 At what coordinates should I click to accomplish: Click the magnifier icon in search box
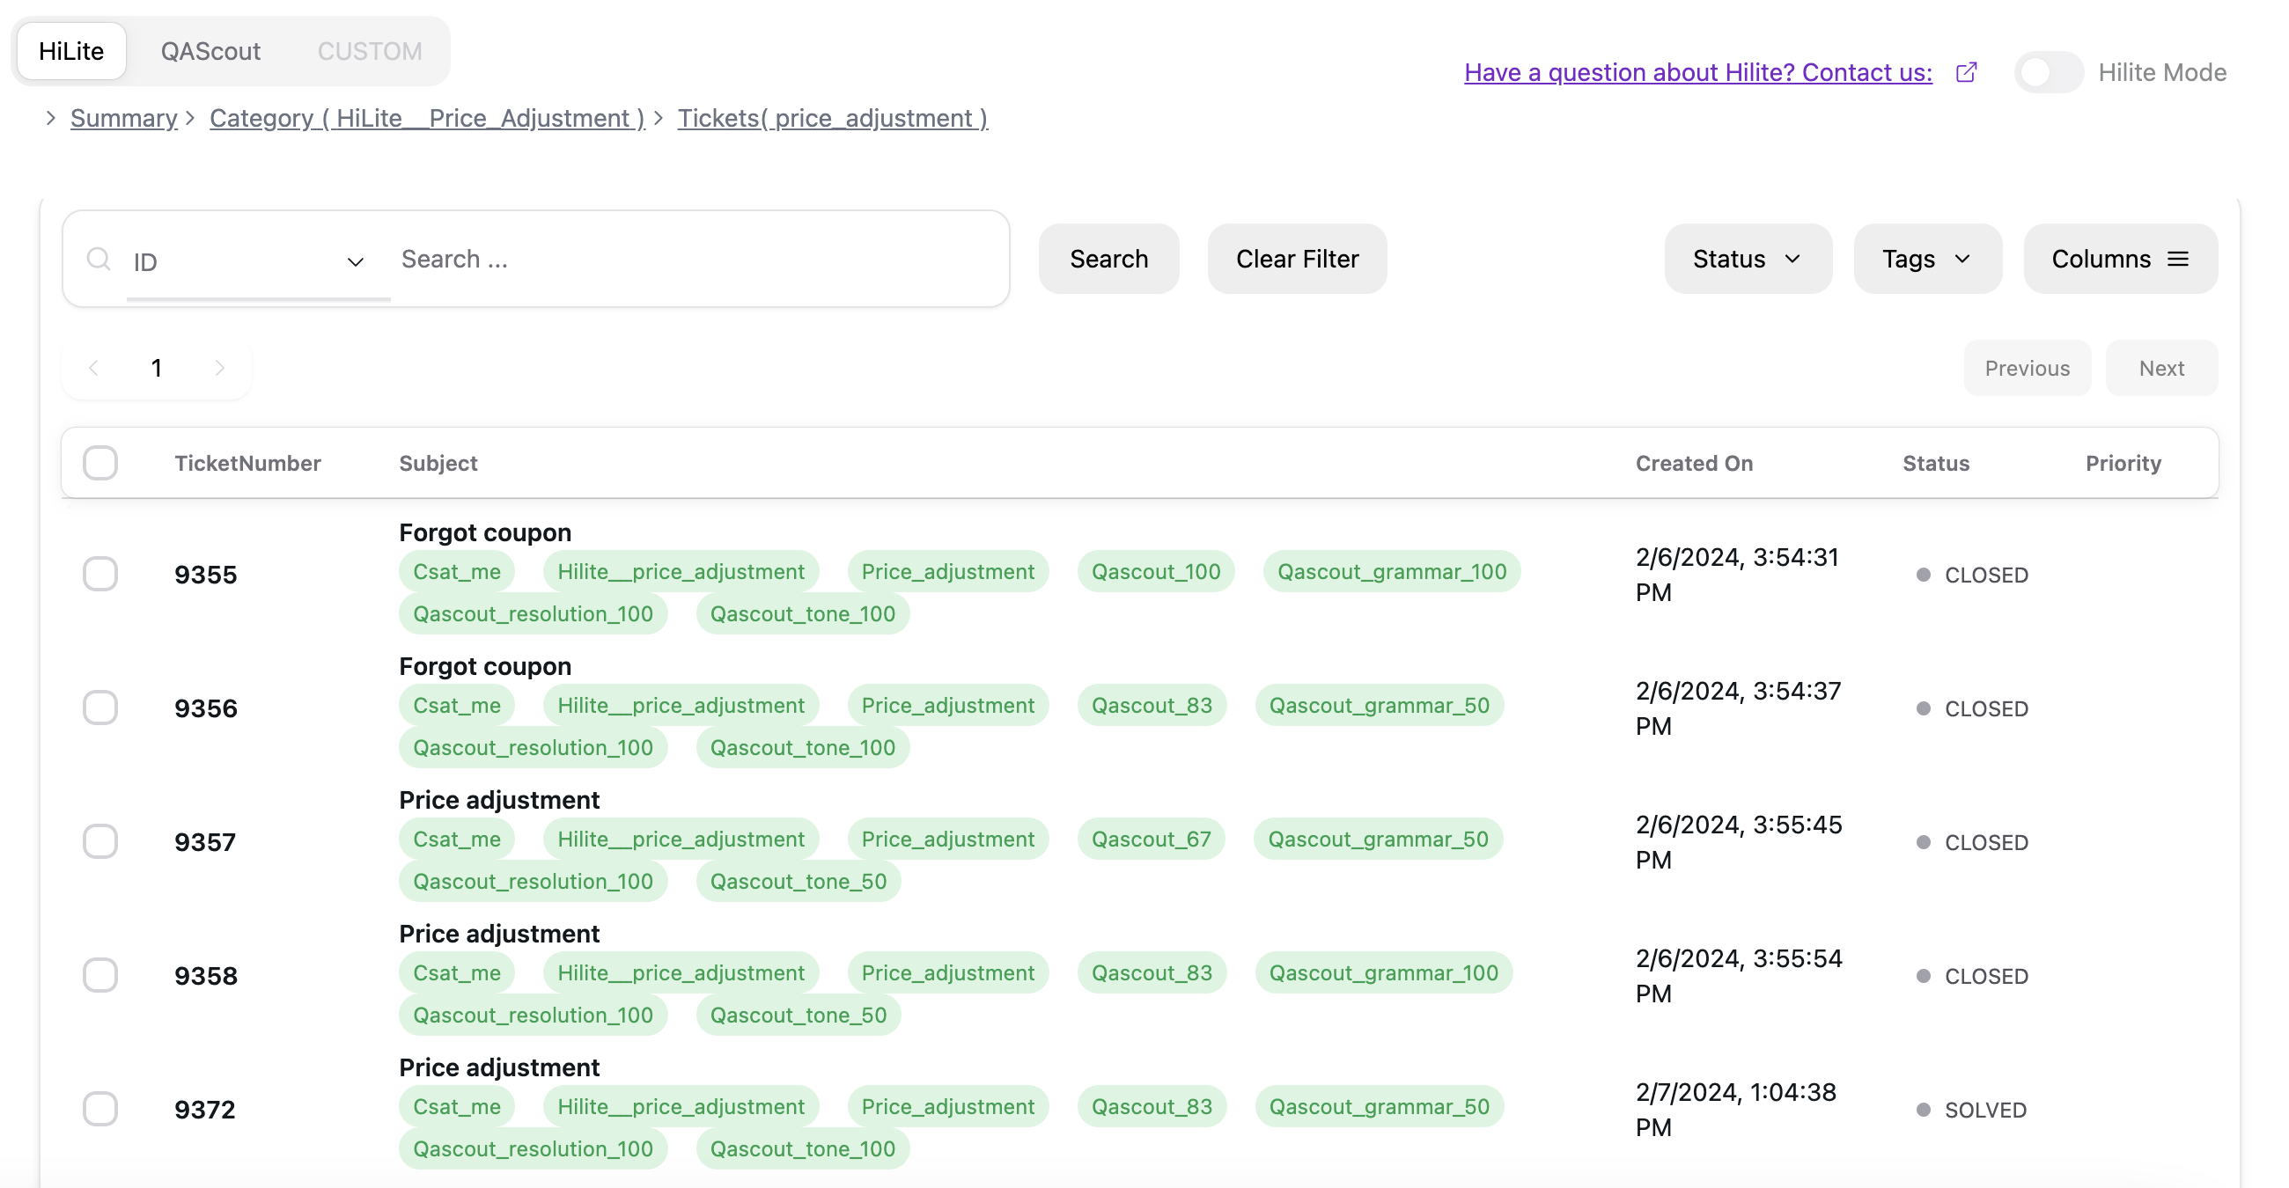98,260
